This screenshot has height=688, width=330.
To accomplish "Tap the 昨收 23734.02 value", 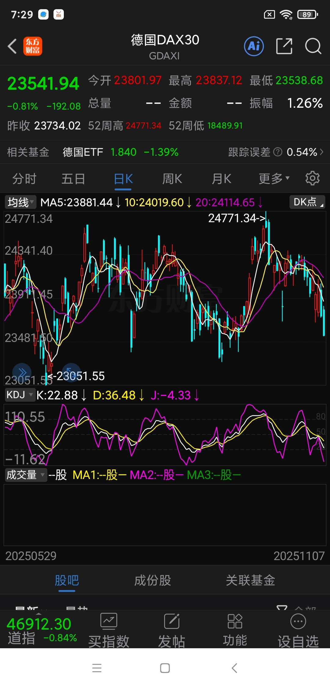I will [57, 125].
